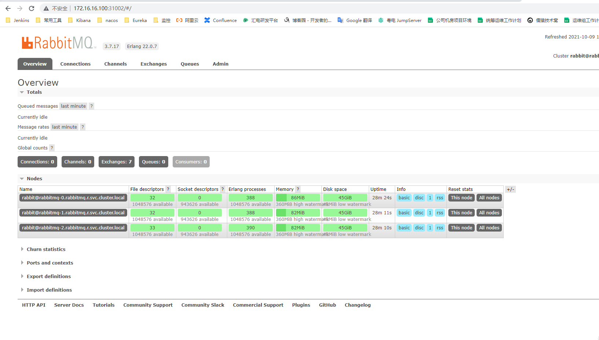The height and width of the screenshot is (340, 599).
Task: Open the 监控 bookmark folder
Action: click(162, 21)
